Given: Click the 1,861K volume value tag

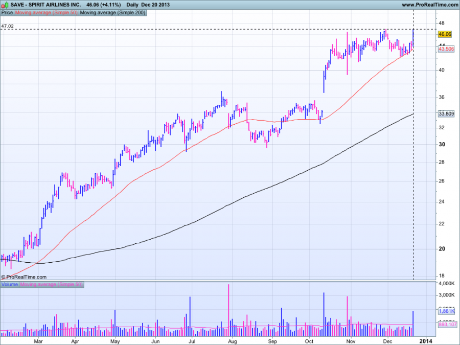Looking at the screenshot, I should coord(446,311).
